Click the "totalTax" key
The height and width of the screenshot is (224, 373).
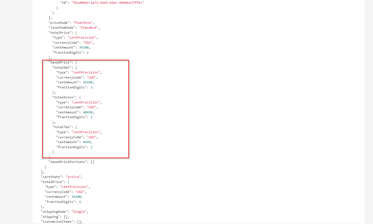click(x=62, y=127)
